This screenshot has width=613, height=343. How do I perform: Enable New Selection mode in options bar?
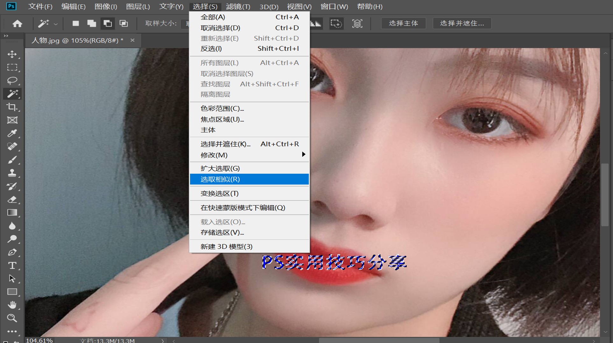76,24
